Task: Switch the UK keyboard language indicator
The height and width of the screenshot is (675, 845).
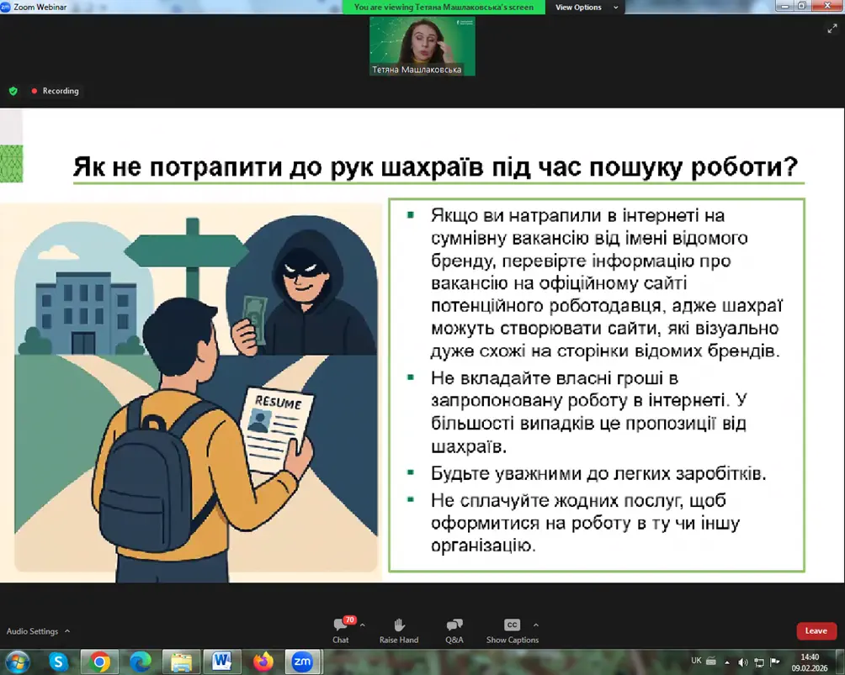Action: point(696,661)
